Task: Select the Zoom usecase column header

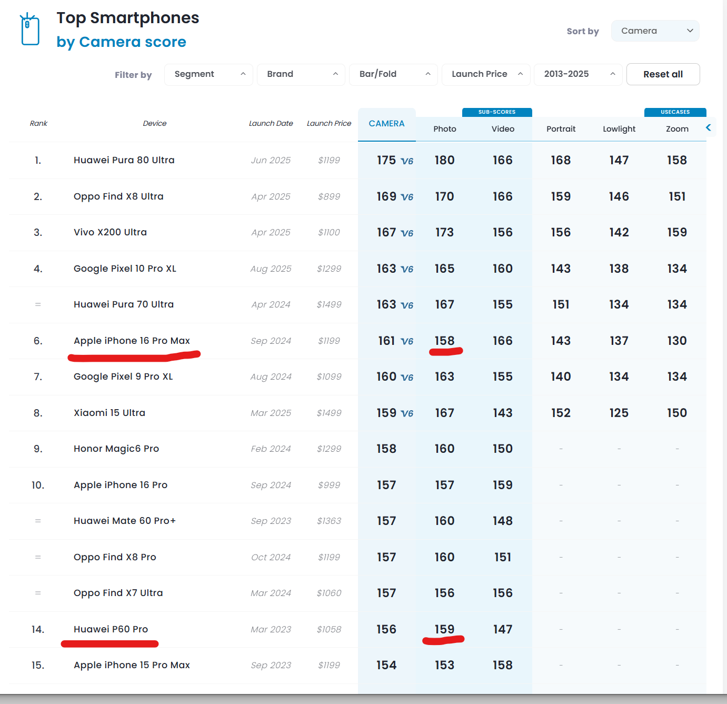Action: pyautogui.click(x=678, y=129)
